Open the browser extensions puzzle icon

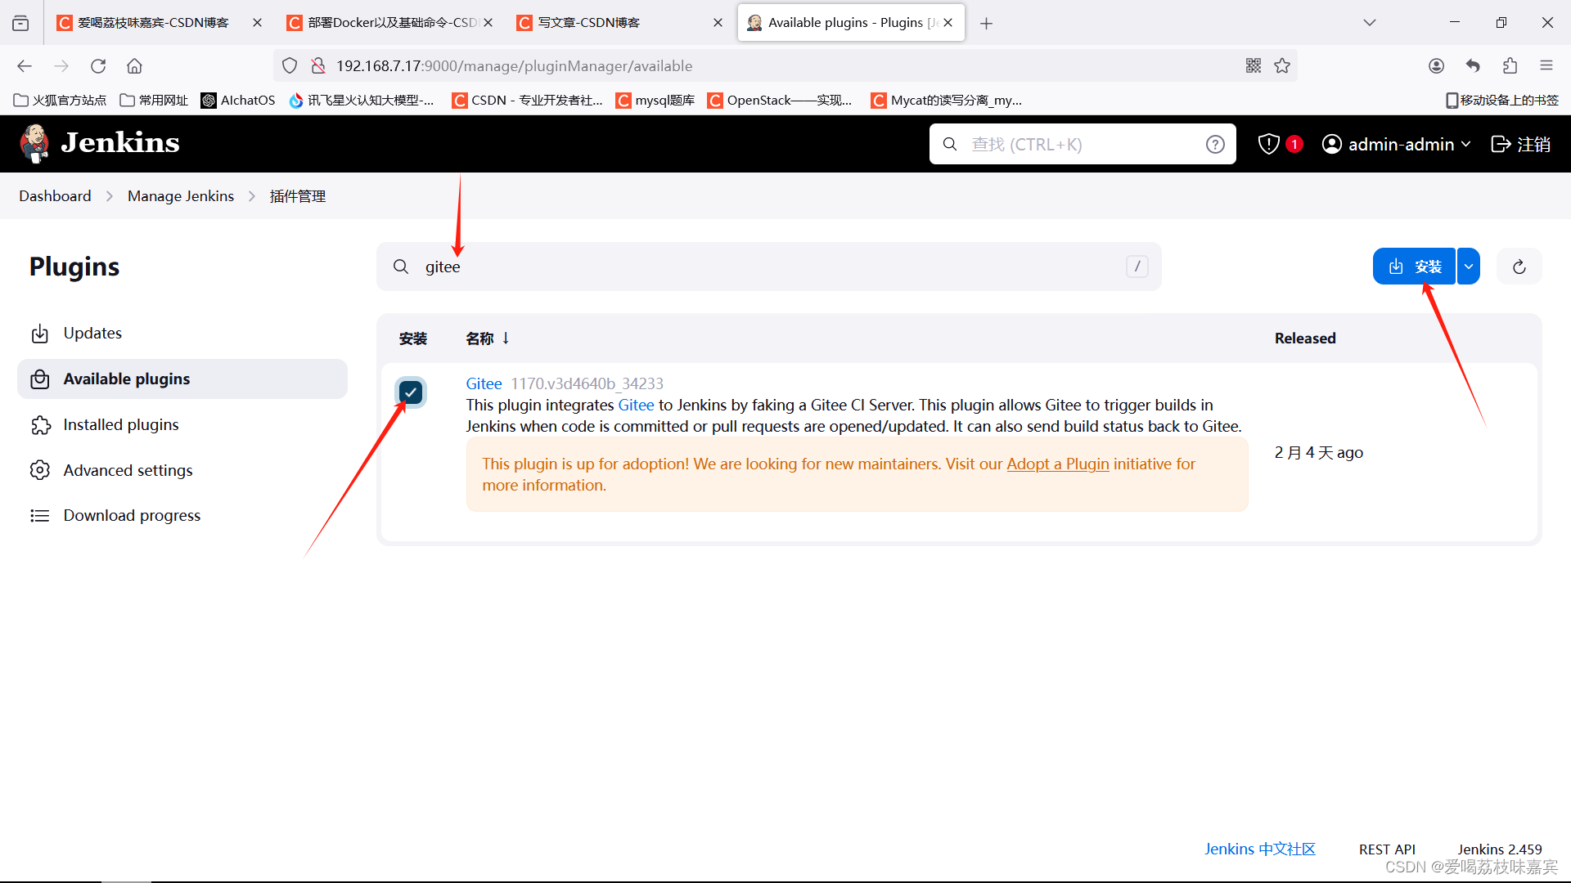(1510, 65)
